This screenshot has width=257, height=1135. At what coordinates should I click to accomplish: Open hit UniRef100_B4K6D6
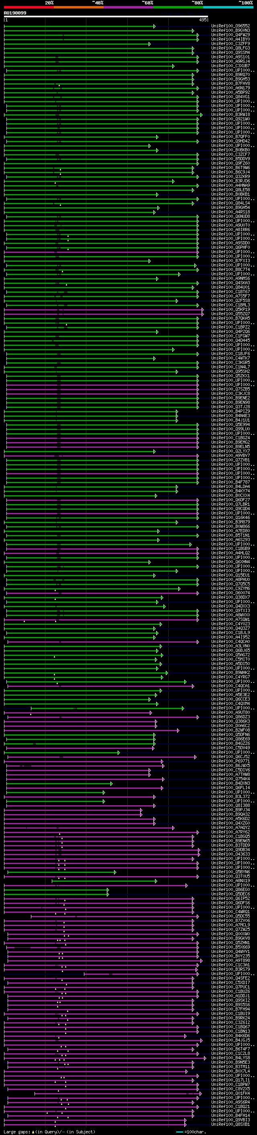[x=230, y=1036]
